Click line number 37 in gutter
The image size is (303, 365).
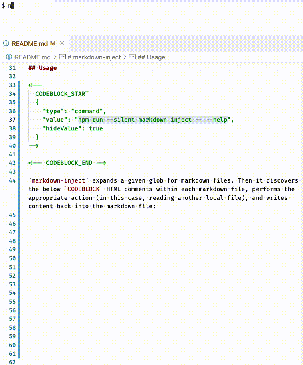(12, 120)
